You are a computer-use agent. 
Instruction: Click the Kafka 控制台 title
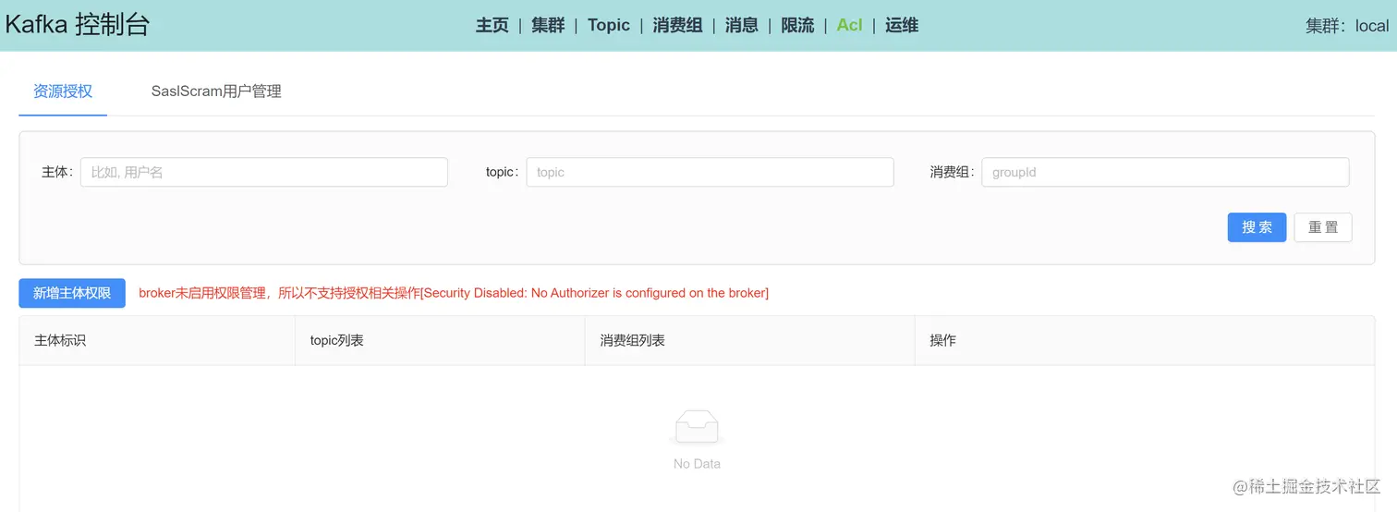(x=77, y=25)
